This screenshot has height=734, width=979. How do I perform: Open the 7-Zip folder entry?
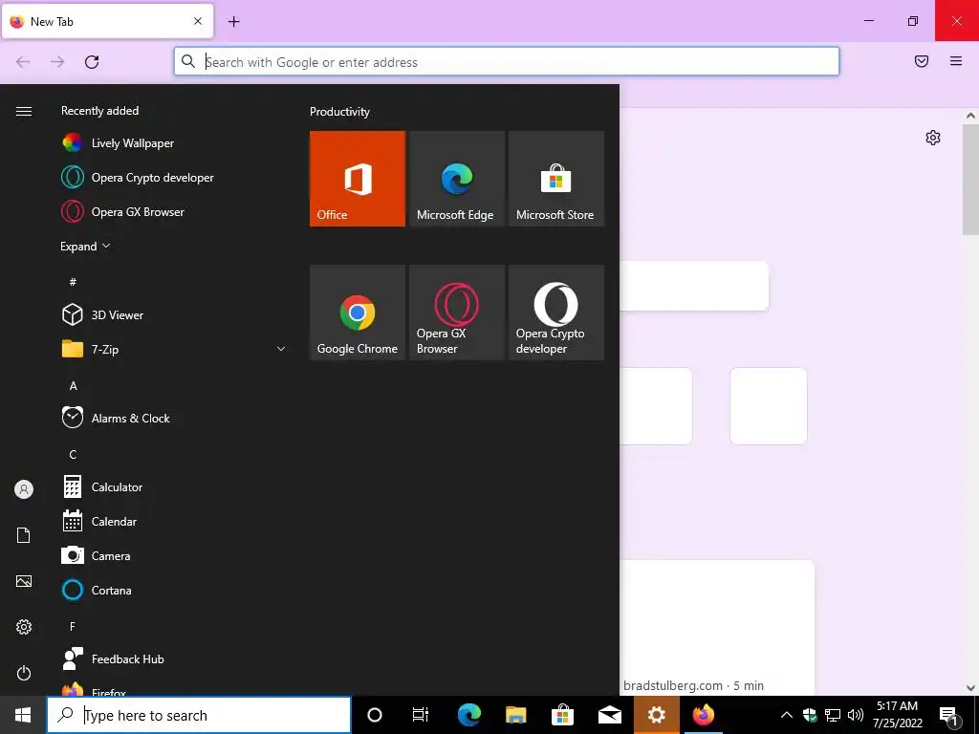coord(175,349)
